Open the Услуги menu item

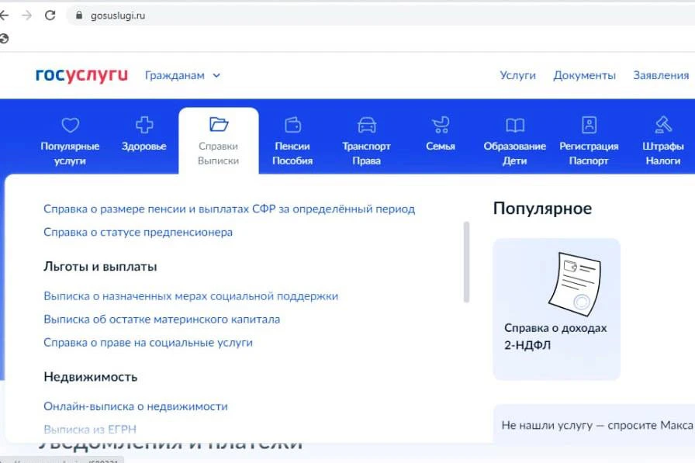517,75
